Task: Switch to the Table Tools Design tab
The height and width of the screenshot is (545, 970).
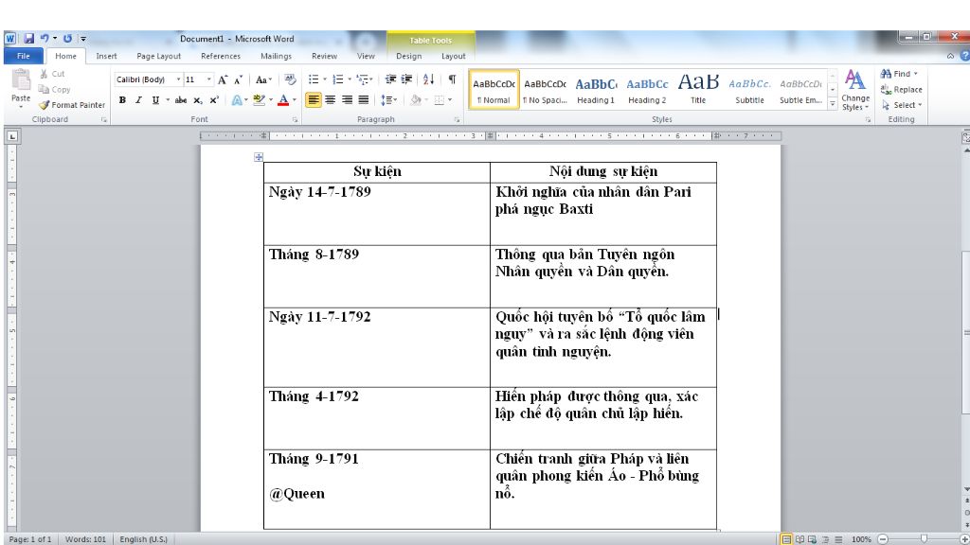Action: tap(409, 56)
